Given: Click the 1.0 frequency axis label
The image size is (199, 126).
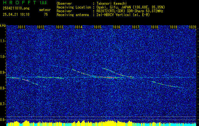Looking at the screenshot, I should (x=3, y=57).
